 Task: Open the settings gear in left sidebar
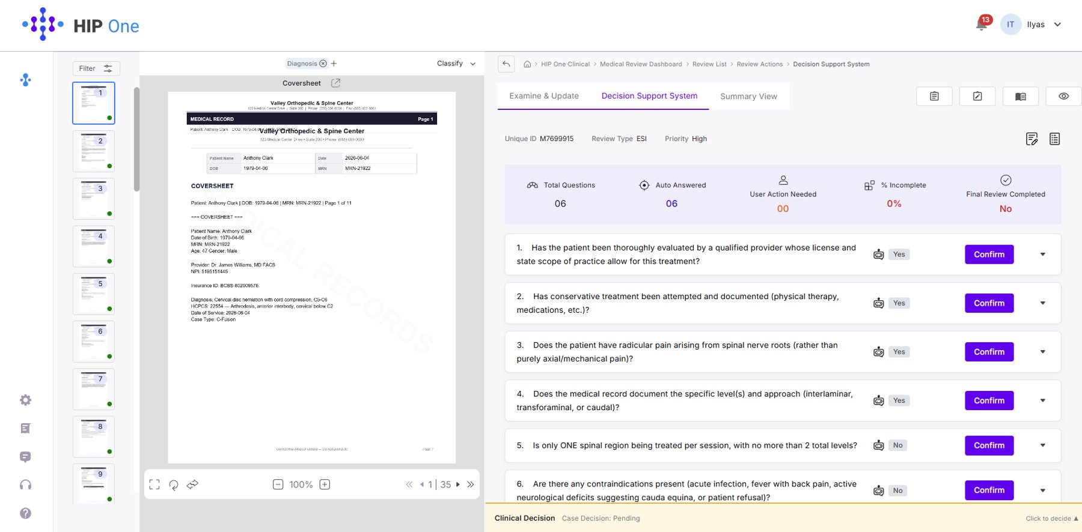(x=25, y=400)
